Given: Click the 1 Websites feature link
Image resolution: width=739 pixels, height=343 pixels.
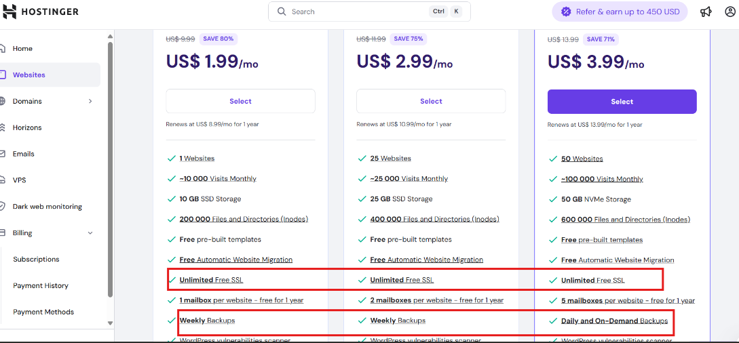Looking at the screenshot, I should pyautogui.click(x=197, y=159).
